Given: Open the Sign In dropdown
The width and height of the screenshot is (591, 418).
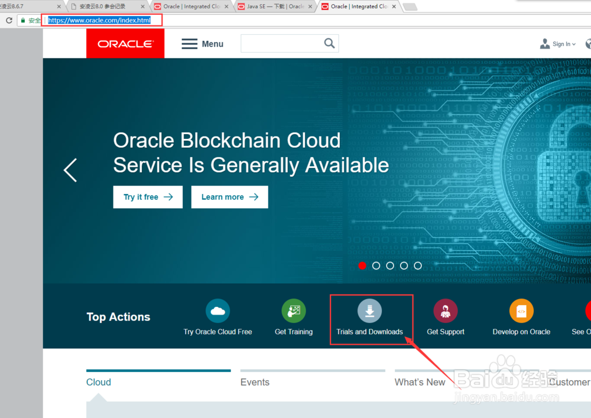Looking at the screenshot, I should click(564, 44).
